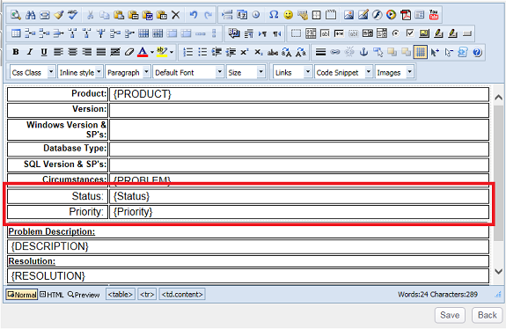This screenshot has height=329, width=506.
Task: Select the <tr> tag in path bar
Action: point(147,295)
